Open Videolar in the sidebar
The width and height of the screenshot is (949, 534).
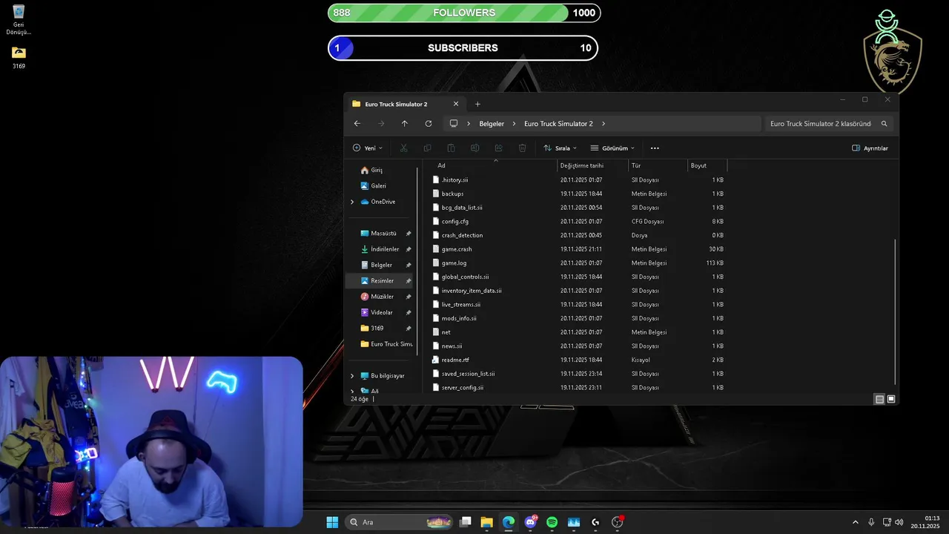coord(380,312)
